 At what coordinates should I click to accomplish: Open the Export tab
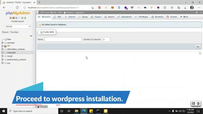pyautogui.click(x=96, y=17)
